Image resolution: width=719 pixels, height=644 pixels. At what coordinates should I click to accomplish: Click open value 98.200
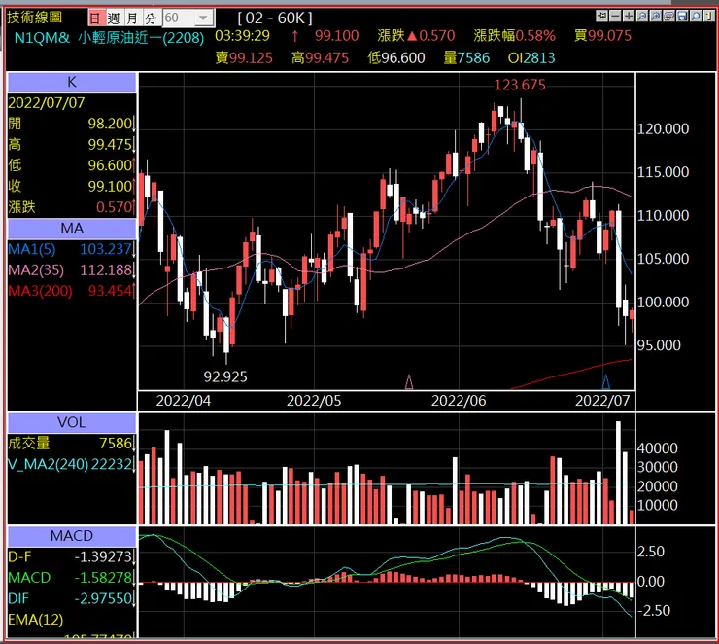click(x=110, y=124)
